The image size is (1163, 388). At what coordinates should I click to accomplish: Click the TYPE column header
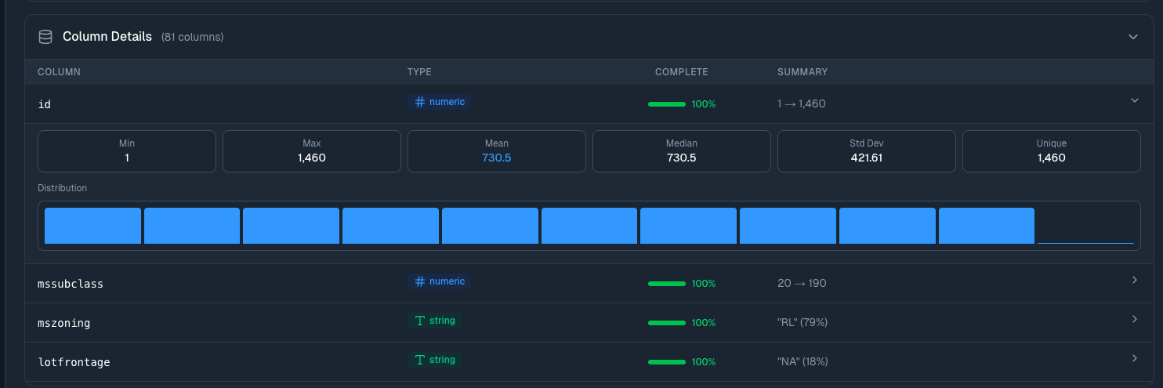[x=419, y=72]
